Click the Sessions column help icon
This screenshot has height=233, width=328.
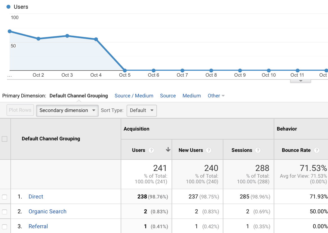pyautogui.click(x=258, y=150)
